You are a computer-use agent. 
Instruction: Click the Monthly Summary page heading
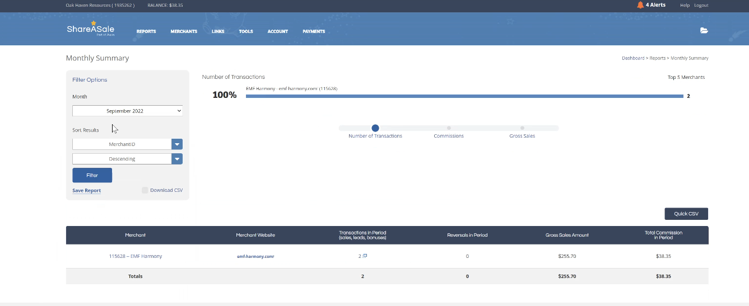click(97, 58)
